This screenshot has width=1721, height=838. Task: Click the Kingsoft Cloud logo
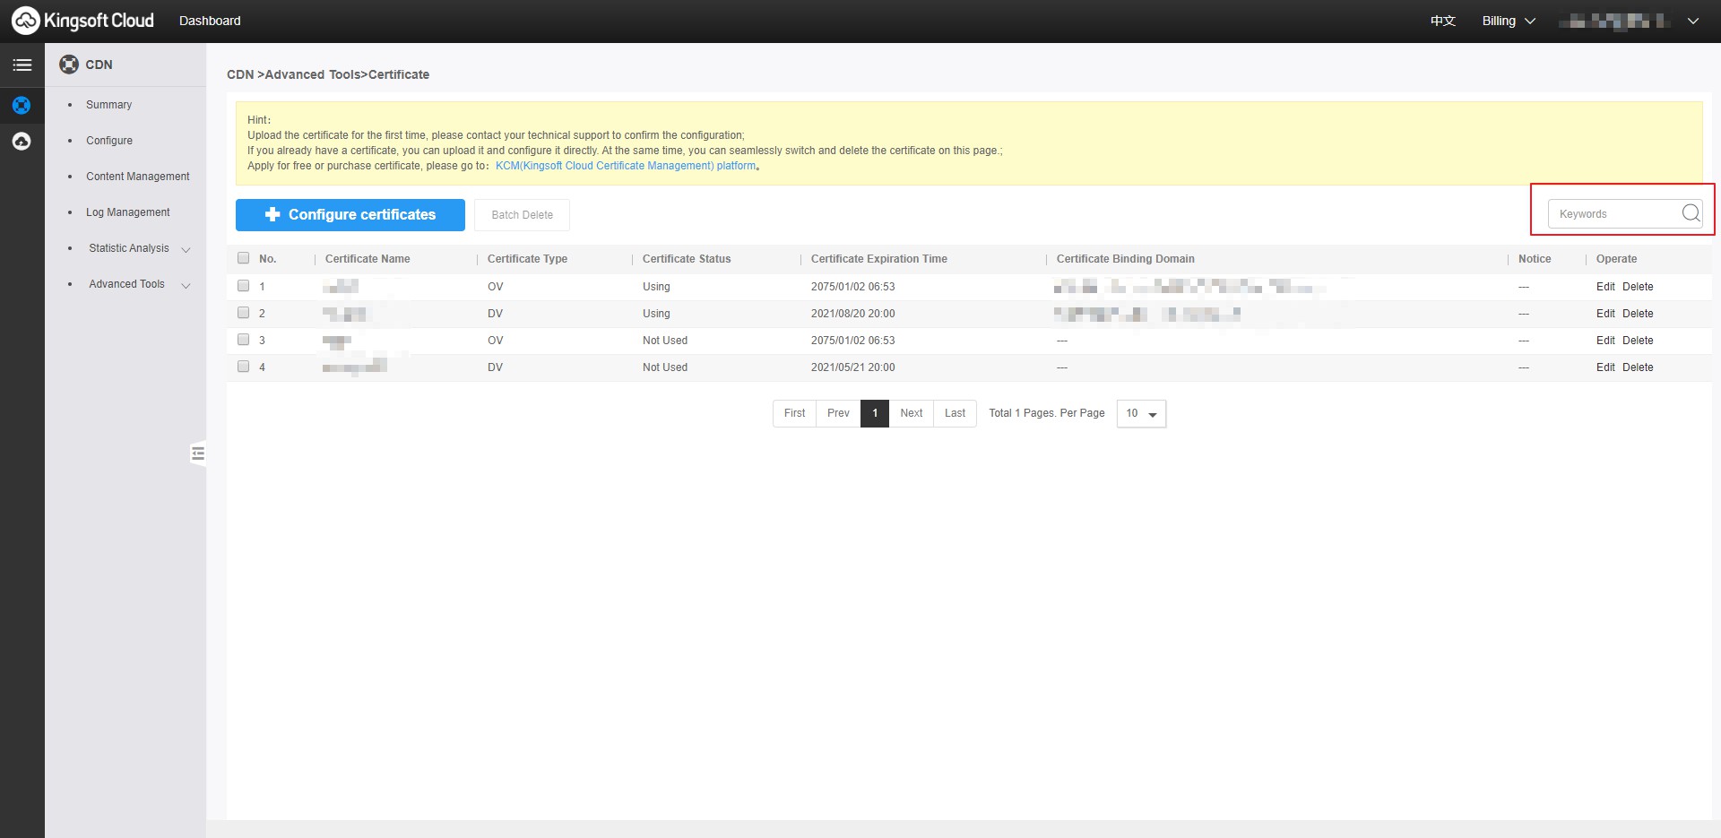82,21
